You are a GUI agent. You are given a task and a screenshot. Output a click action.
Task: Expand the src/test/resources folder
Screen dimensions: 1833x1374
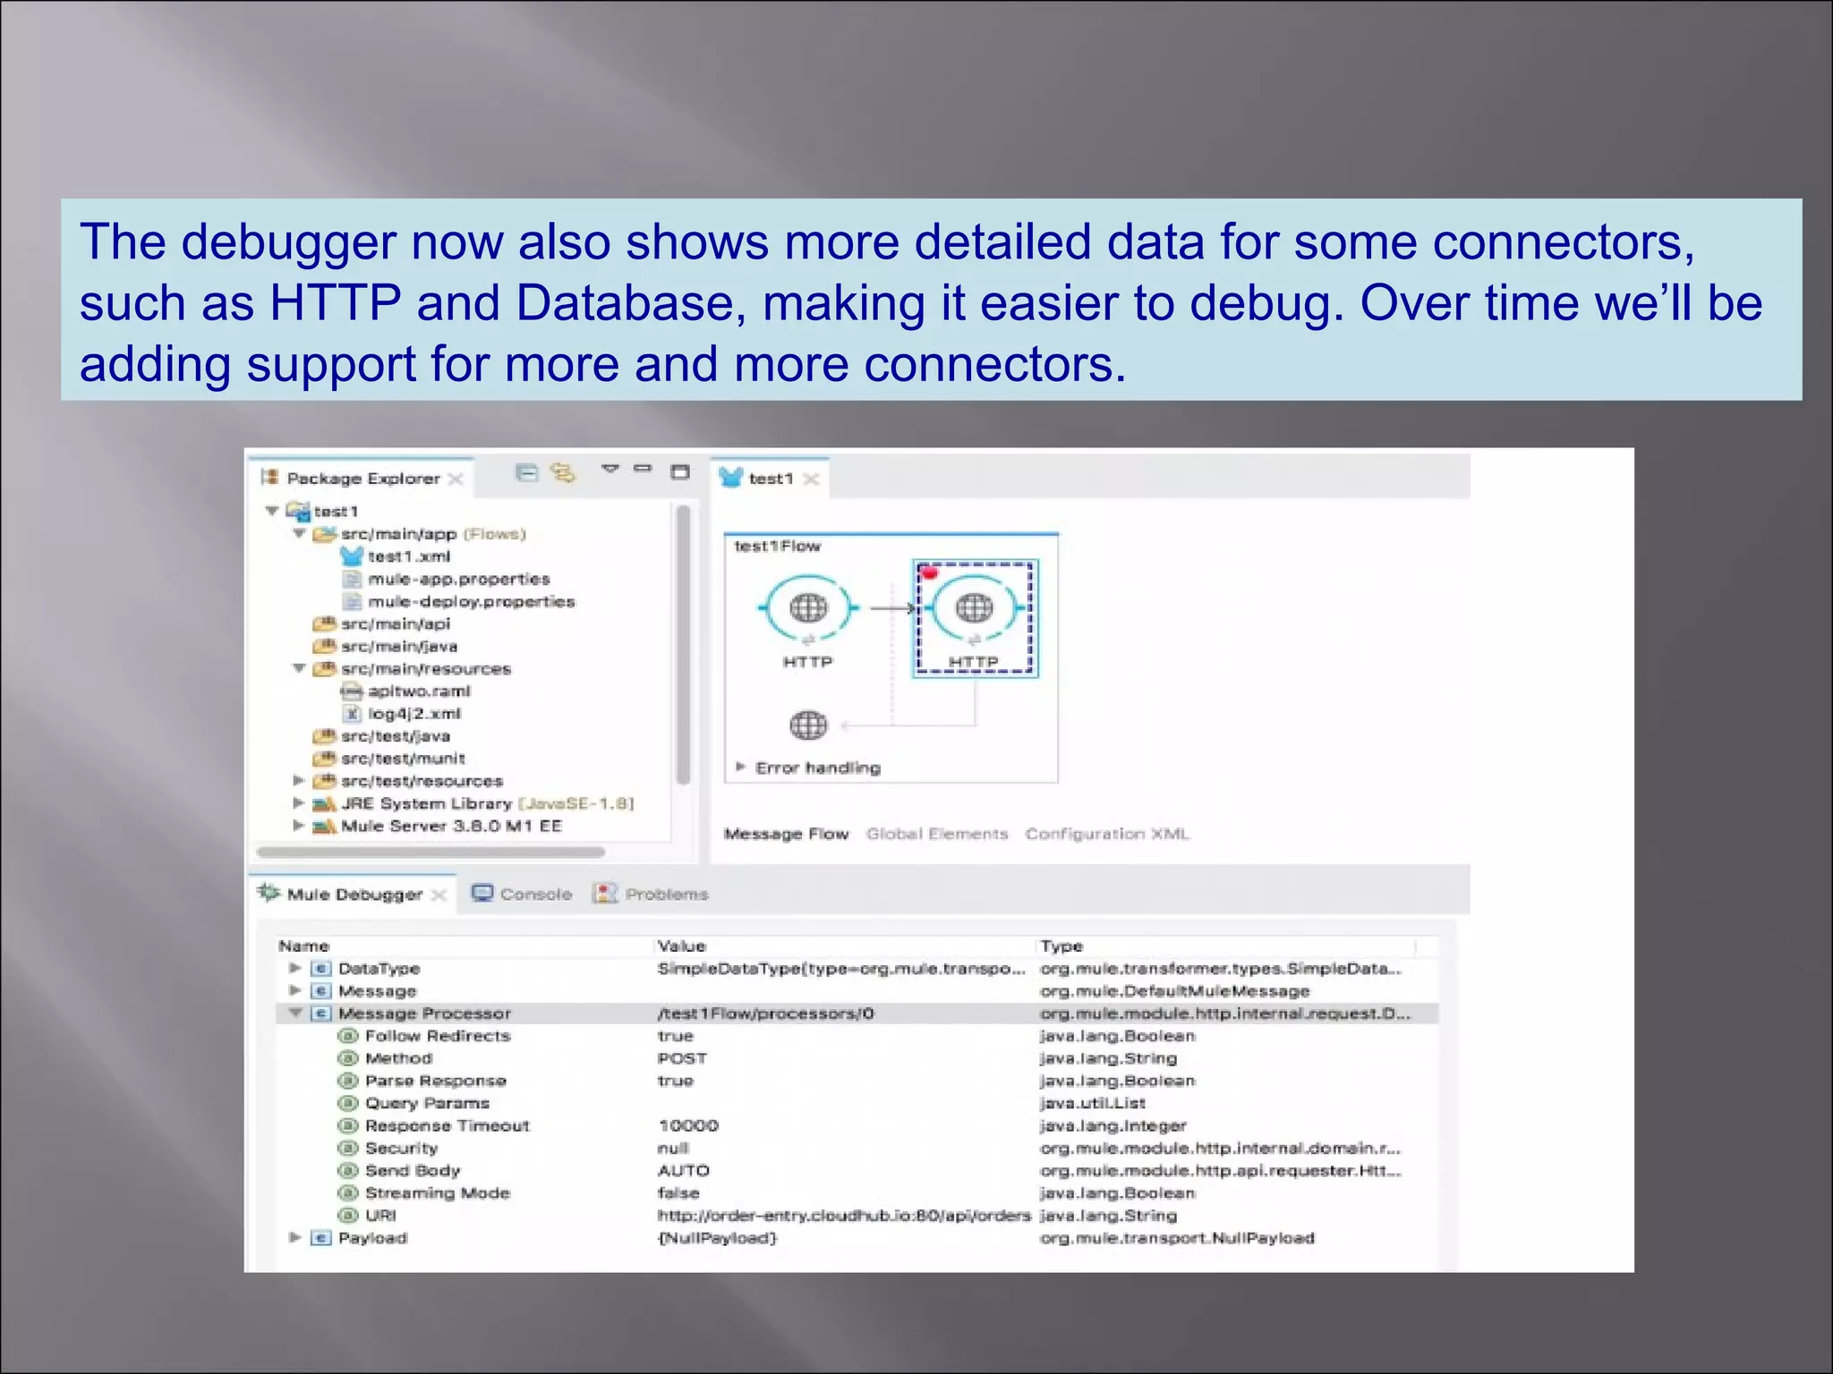point(299,781)
